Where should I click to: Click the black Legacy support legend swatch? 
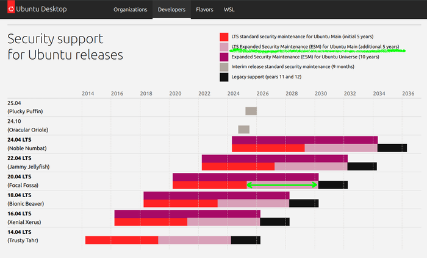224,77
